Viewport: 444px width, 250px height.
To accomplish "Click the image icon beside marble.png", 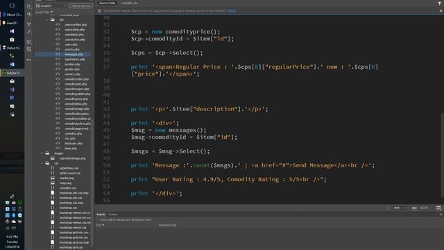I will [53, 178].
